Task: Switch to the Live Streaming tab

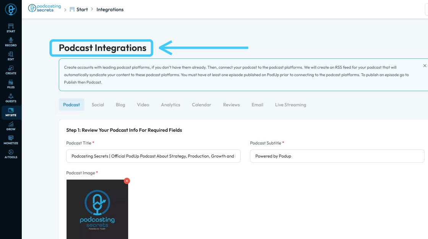Action: pyautogui.click(x=290, y=105)
